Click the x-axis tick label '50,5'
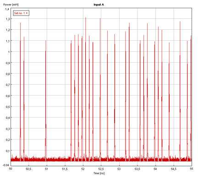This screenshot has width=198, height=176. tap(28, 169)
